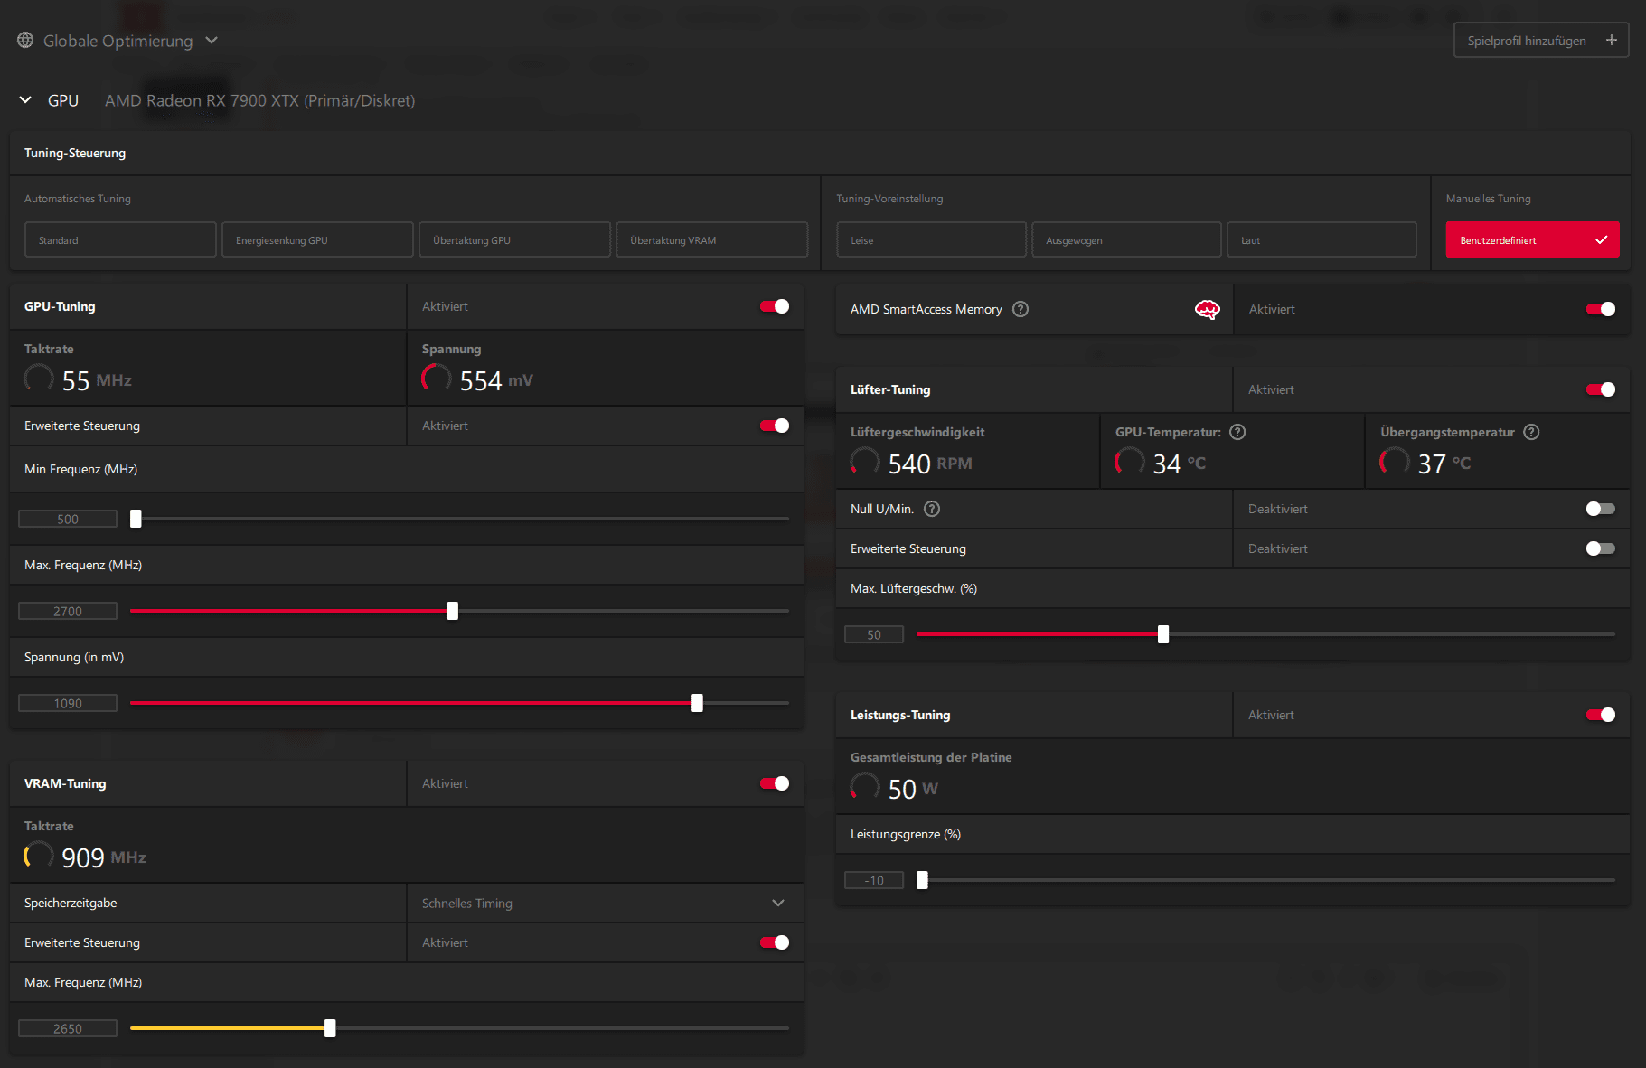Choose Übertaktung GPU auto tuning

514,240
